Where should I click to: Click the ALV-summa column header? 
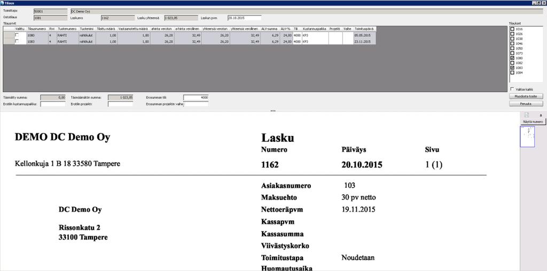tap(269, 29)
